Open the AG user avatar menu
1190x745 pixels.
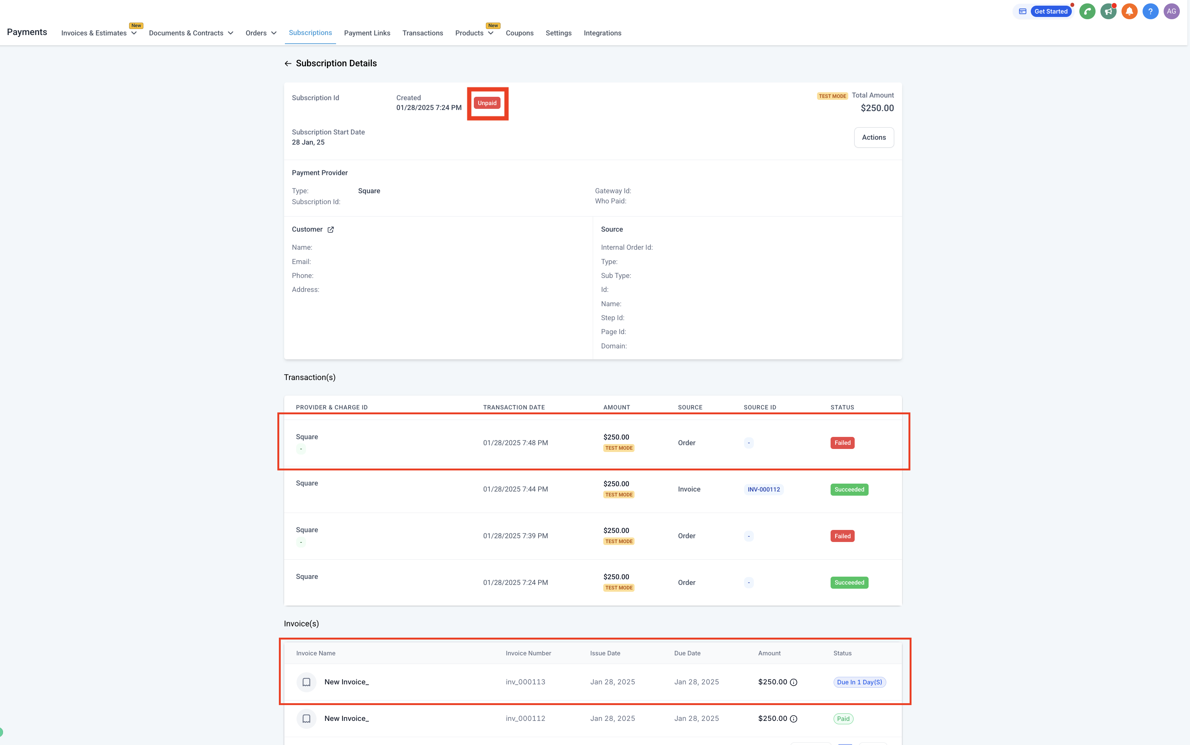pyautogui.click(x=1171, y=11)
